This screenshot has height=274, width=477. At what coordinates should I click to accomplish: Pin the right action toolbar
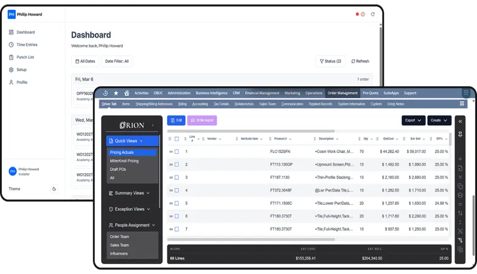(x=460, y=134)
